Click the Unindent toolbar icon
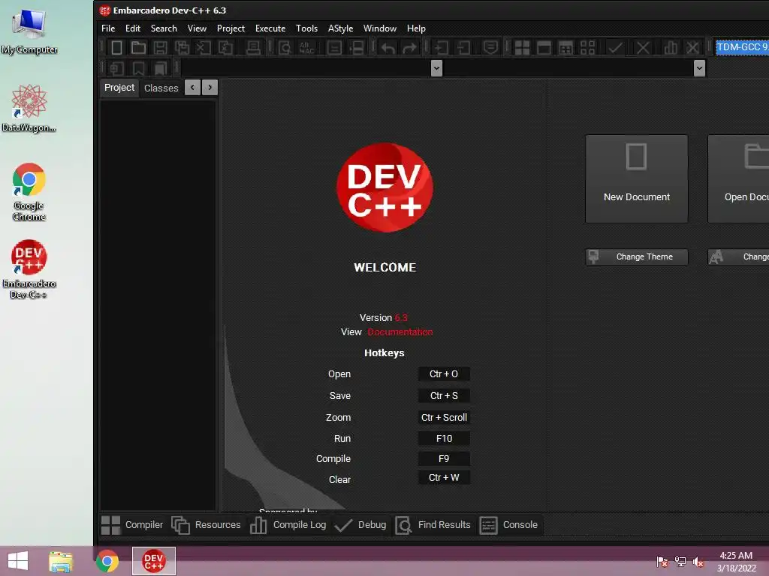Screen dimensions: 769x576 tap(463, 47)
